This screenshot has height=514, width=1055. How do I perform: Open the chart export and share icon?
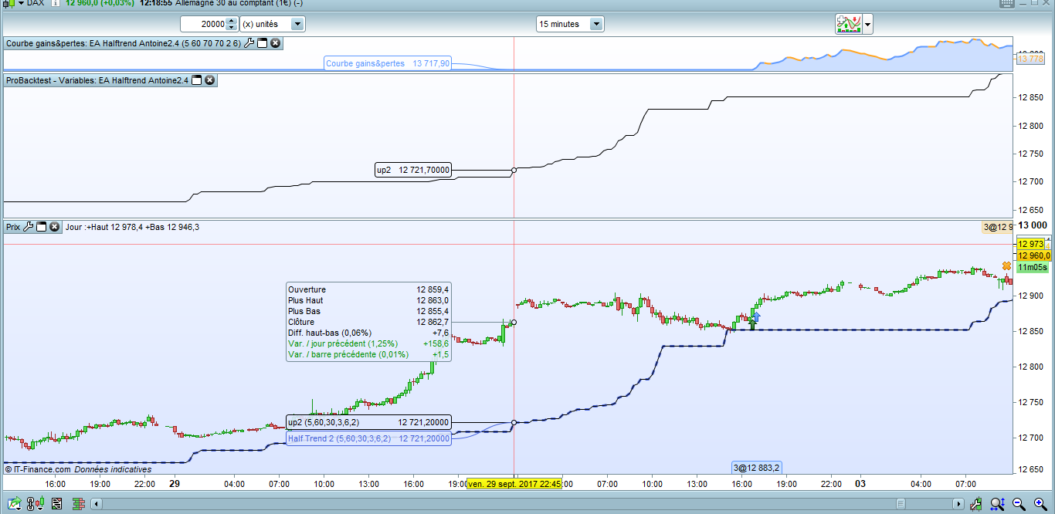(15, 504)
